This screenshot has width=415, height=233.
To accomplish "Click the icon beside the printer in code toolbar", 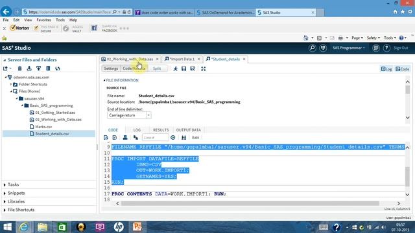I will click(136, 138).
